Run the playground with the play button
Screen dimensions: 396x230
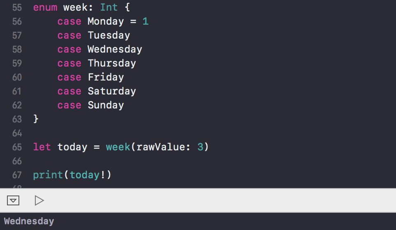(x=39, y=200)
